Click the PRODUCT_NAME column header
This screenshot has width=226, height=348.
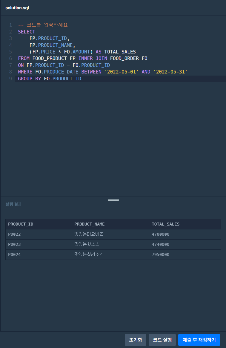[110, 224]
